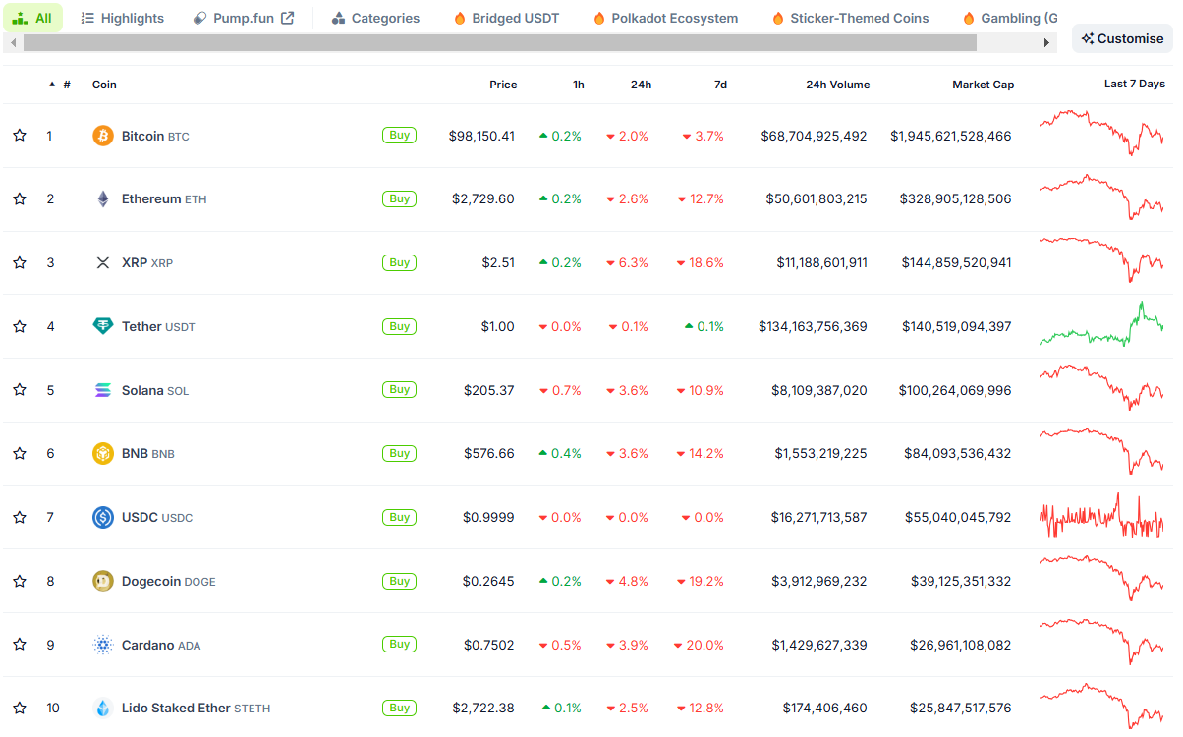Click Buy for XRP
Screen dimensions: 1183x737
click(x=399, y=262)
